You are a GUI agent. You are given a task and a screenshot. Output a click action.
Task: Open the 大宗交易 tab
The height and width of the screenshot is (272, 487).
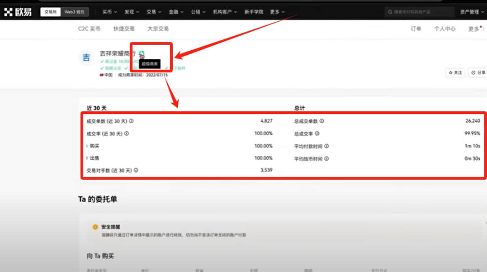158,29
